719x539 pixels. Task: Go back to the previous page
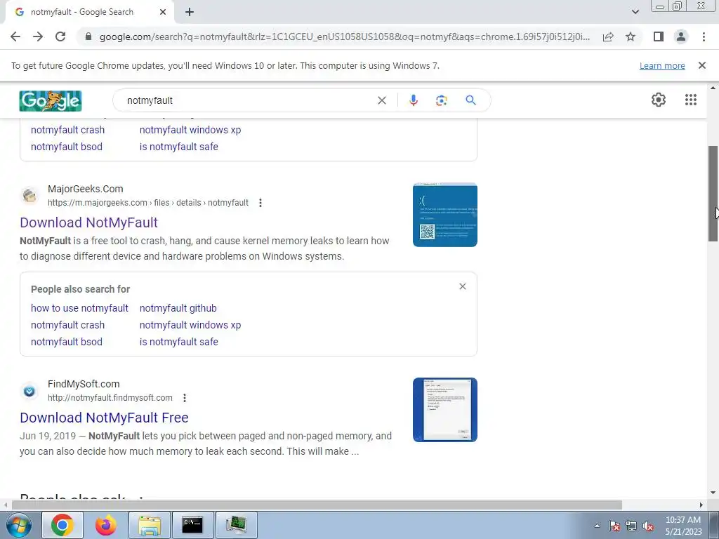[x=15, y=36]
